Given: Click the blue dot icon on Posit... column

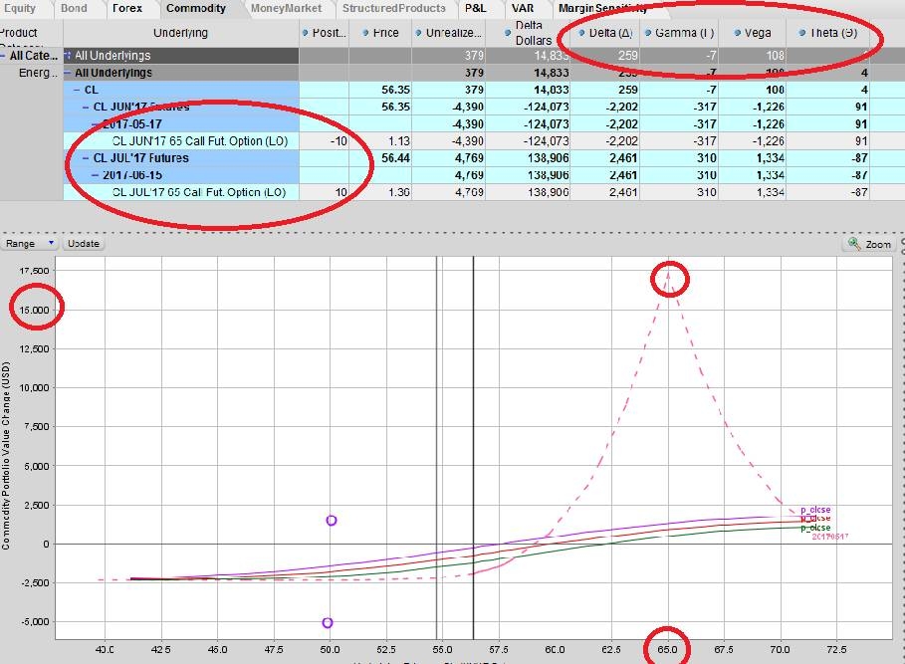Looking at the screenshot, I should tap(306, 33).
